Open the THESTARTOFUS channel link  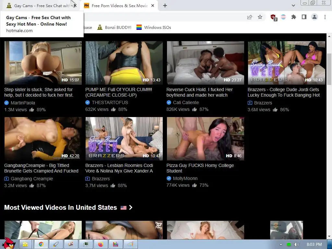(110, 102)
